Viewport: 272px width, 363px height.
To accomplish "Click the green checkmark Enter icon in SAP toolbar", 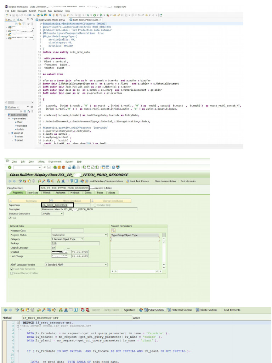I will (x=10, y=167).
